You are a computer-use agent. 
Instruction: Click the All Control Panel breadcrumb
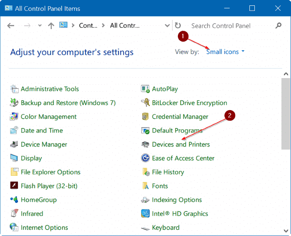click(x=125, y=26)
